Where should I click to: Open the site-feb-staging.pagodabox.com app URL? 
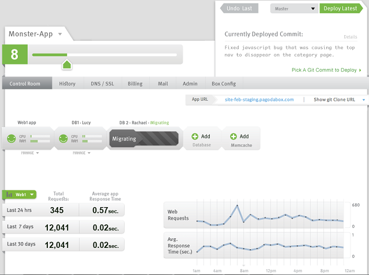pyautogui.click(x=259, y=100)
